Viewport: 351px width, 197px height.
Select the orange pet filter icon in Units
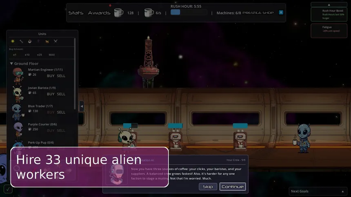coord(47,42)
